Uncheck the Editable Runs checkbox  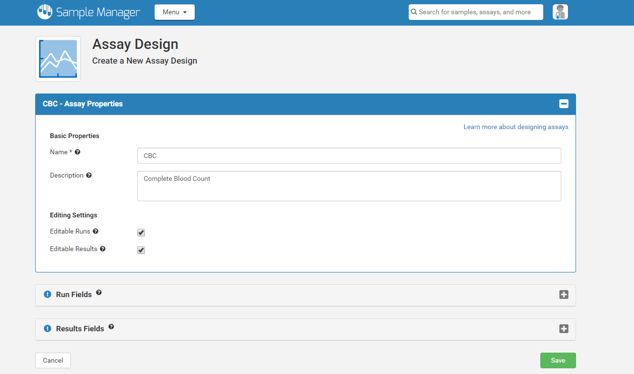coord(141,233)
